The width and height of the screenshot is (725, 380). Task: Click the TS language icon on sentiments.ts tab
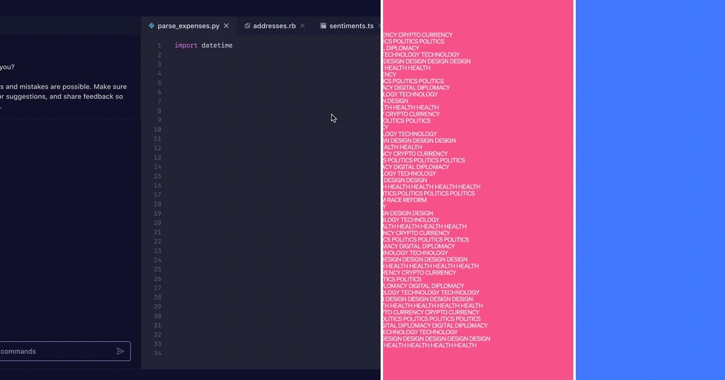click(324, 25)
